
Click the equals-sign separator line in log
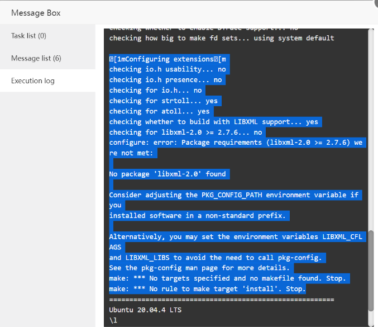coord(221,300)
